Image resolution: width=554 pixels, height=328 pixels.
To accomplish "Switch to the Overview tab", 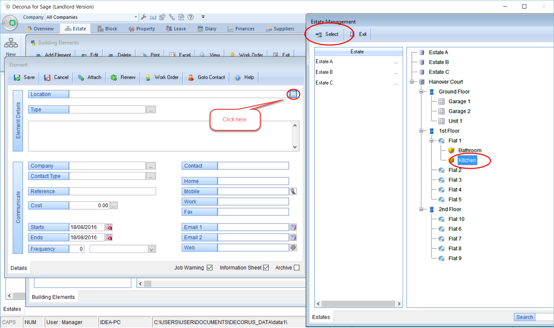I will (40, 29).
